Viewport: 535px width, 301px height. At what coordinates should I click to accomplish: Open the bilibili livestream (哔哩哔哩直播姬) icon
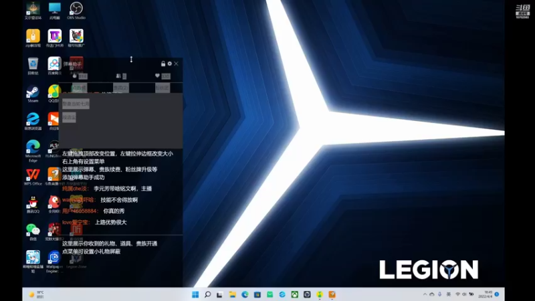[x=33, y=261]
